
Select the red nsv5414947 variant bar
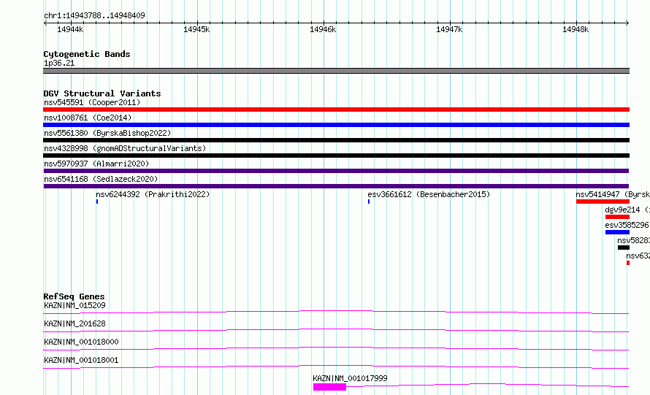click(603, 202)
